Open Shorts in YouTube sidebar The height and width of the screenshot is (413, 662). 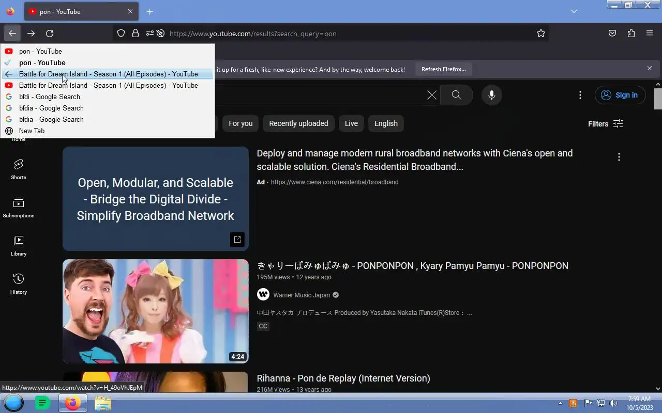click(19, 169)
